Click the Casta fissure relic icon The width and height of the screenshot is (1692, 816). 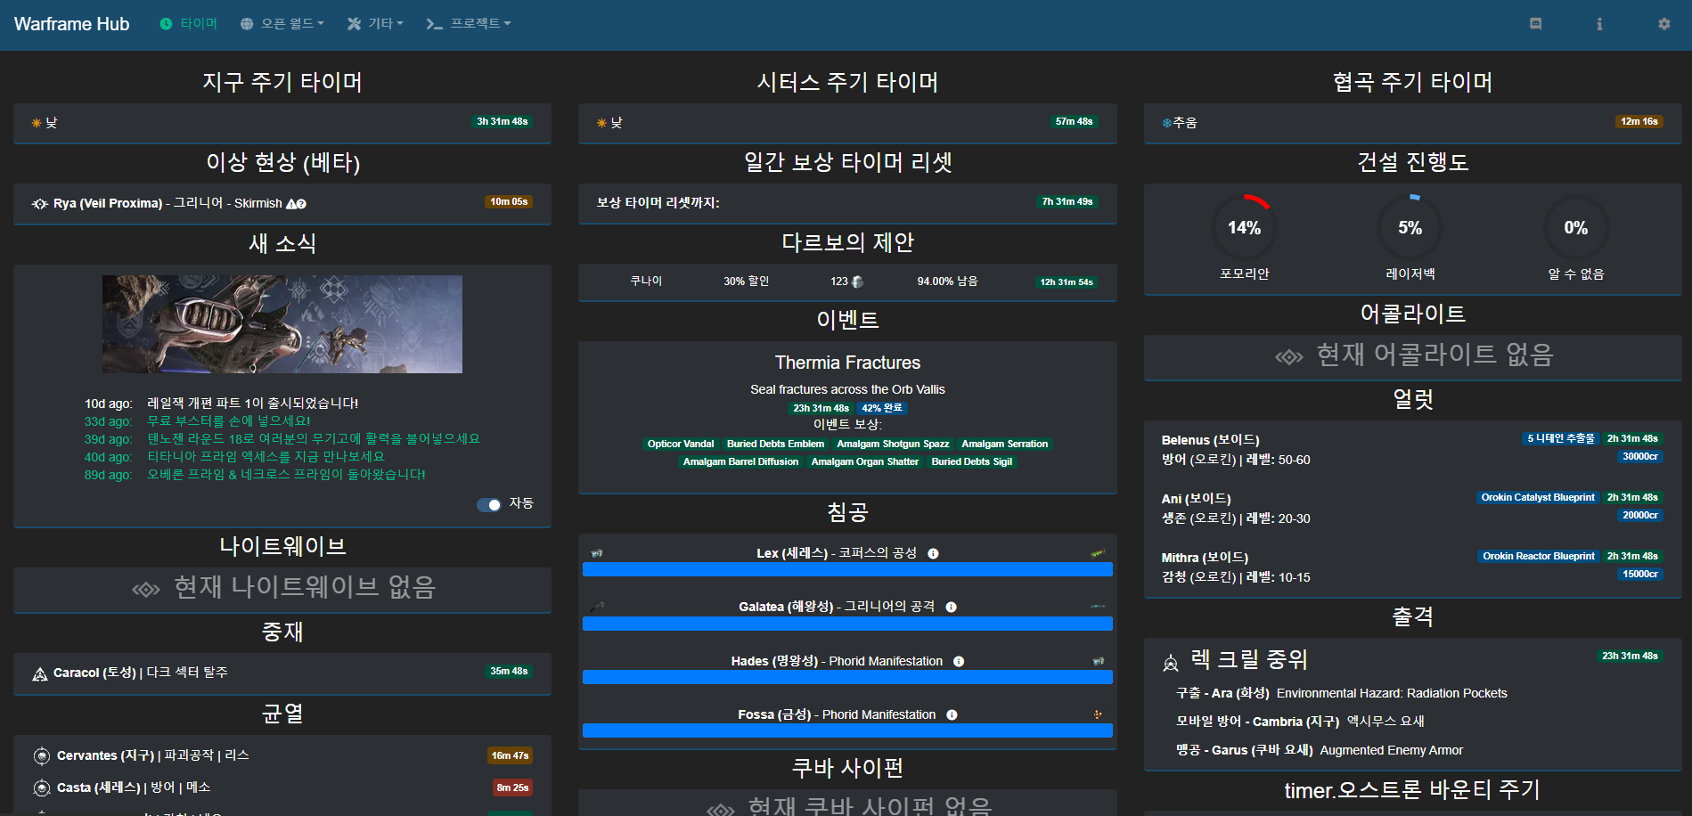click(x=42, y=788)
